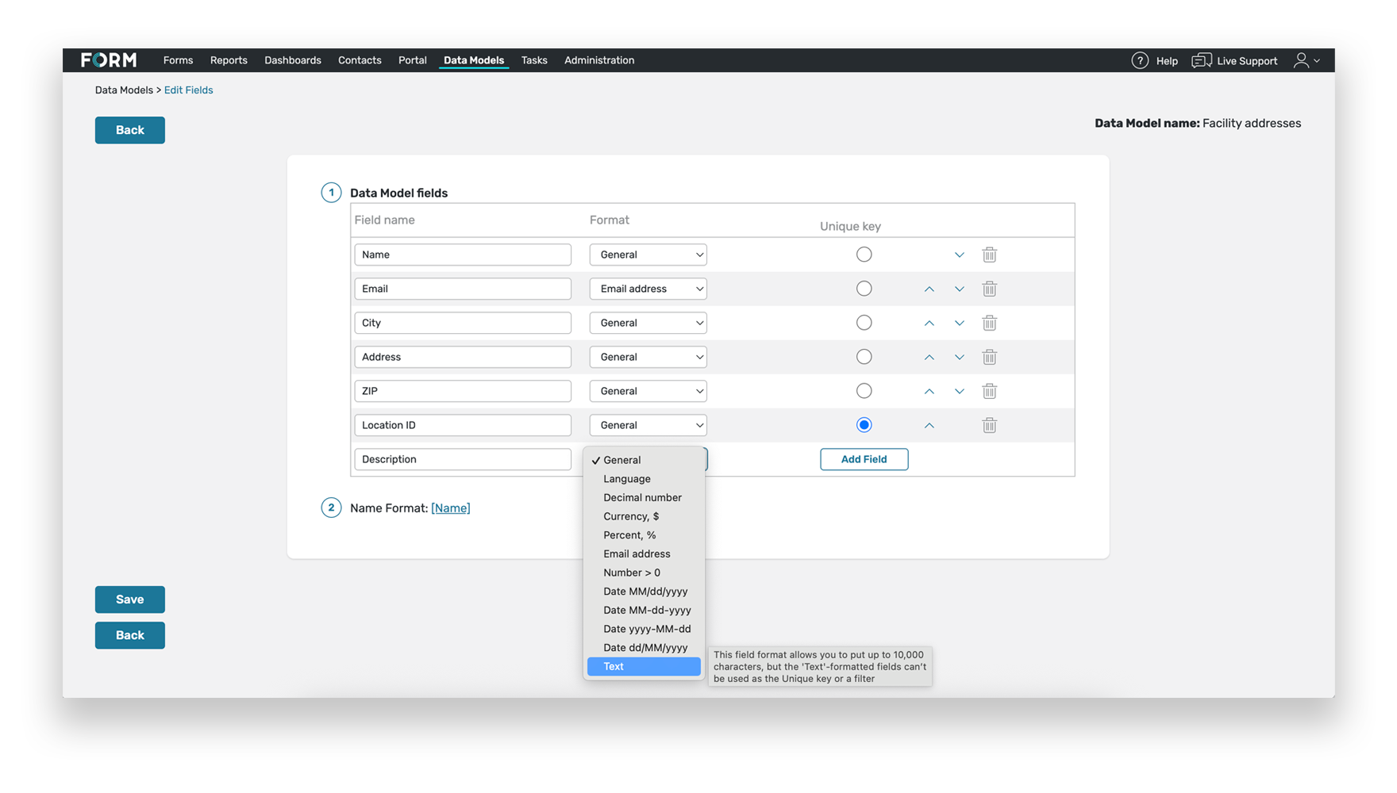Set Name as the unique key
This screenshot has width=1397, height=793.
click(x=864, y=255)
